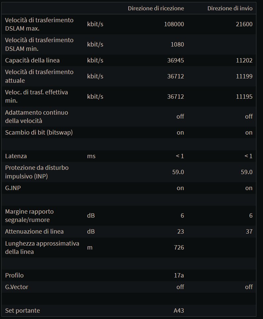The image size is (263, 319).
Task: Click the G.Vector row label
Action: point(17,287)
